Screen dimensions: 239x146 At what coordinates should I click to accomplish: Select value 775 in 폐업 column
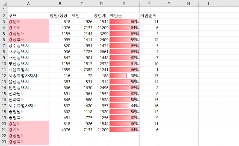point(82,118)
